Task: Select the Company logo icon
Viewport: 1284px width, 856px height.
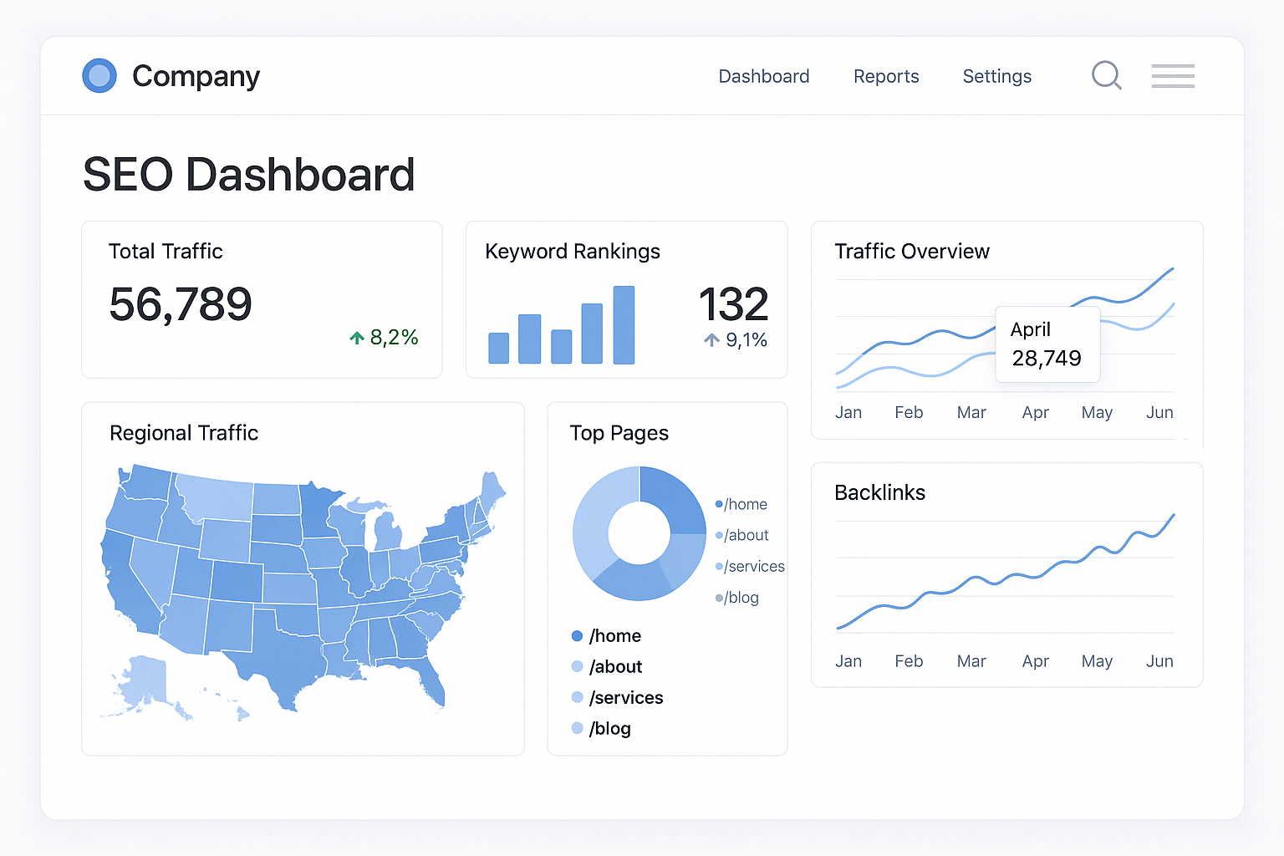Action: point(99,75)
